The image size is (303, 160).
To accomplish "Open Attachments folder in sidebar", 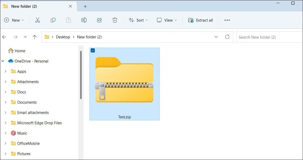I will tap(25, 82).
